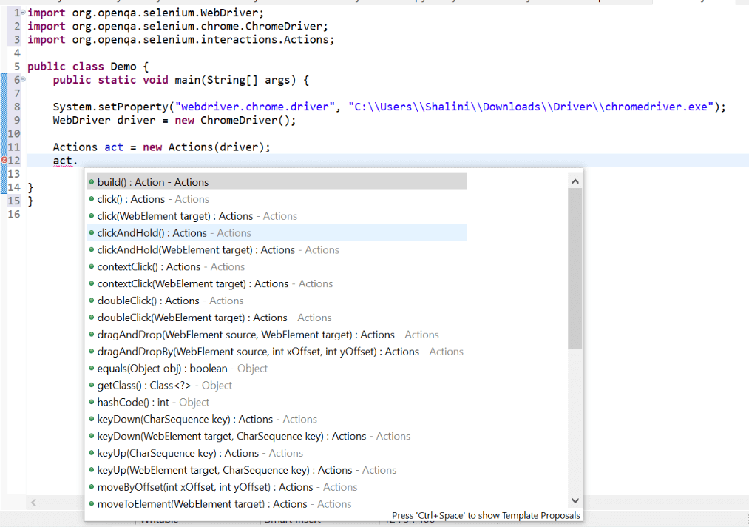Choose equals(Object obj) : boolean
The width and height of the screenshot is (749, 527).
click(277, 368)
